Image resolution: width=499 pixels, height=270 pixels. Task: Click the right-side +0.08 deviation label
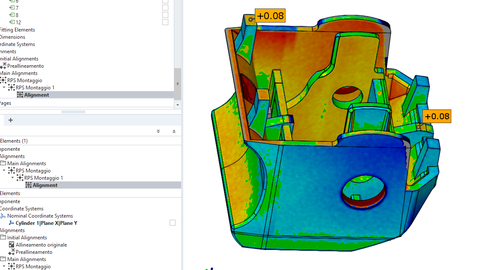coord(437,116)
